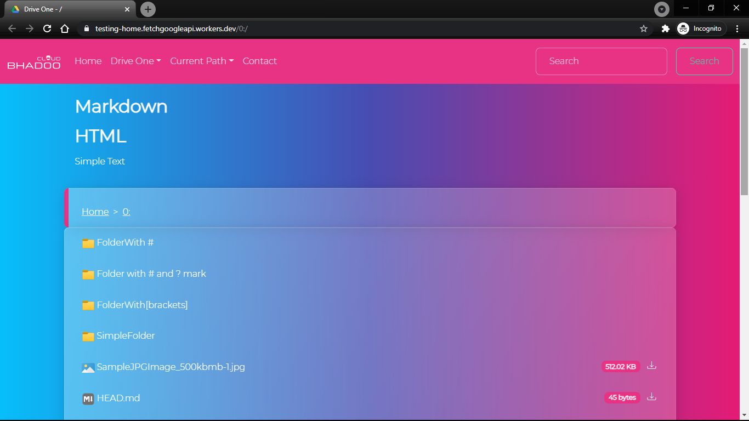Open the browser extensions puzzle icon
The width and height of the screenshot is (749, 421).
pyautogui.click(x=666, y=29)
